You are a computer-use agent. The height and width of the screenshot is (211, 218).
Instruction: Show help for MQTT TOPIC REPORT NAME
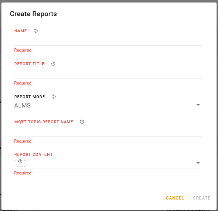point(82,122)
